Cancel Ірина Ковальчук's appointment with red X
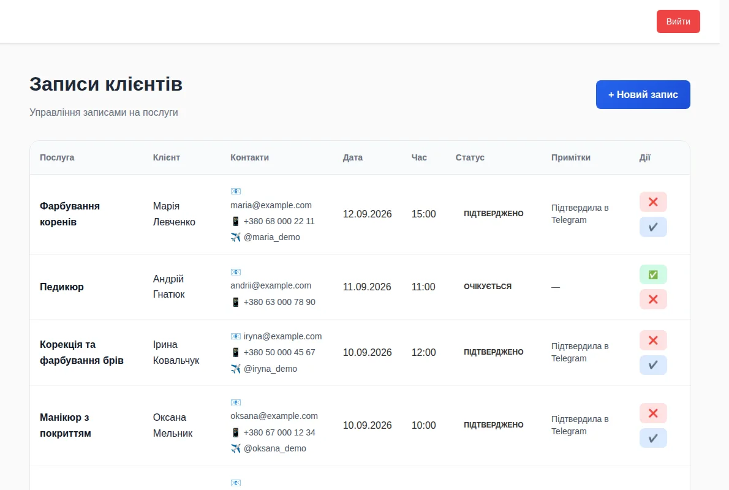 point(653,341)
